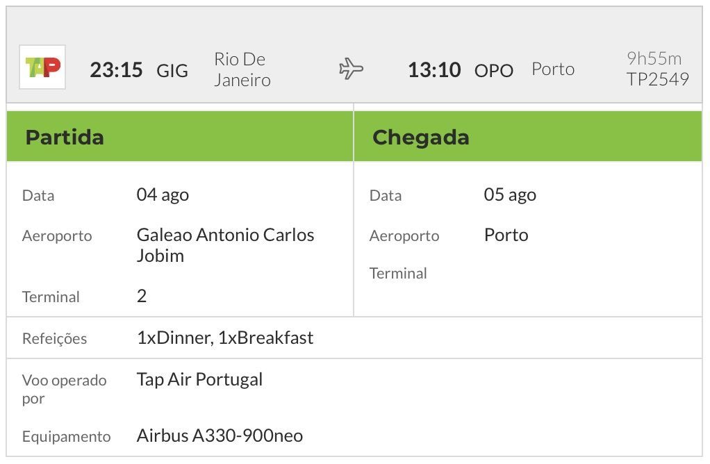Click the Porto arrival airport value
Image resolution: width=710 pixels, height=464 pixels.
(x=506, y=235)
